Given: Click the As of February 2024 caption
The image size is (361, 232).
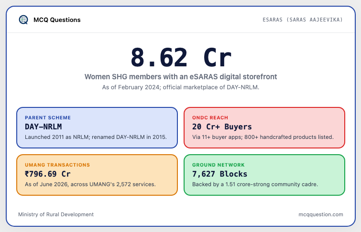Looking at the screenshot, I should pyautogui.click(x=181, y=87).
